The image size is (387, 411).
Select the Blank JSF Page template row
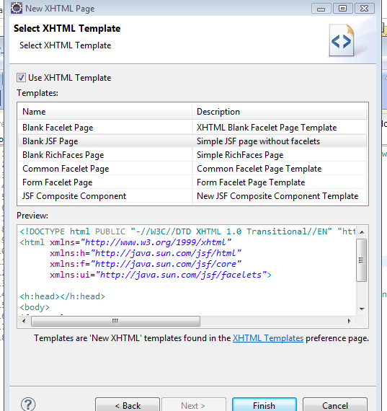[x=192, y=141]
